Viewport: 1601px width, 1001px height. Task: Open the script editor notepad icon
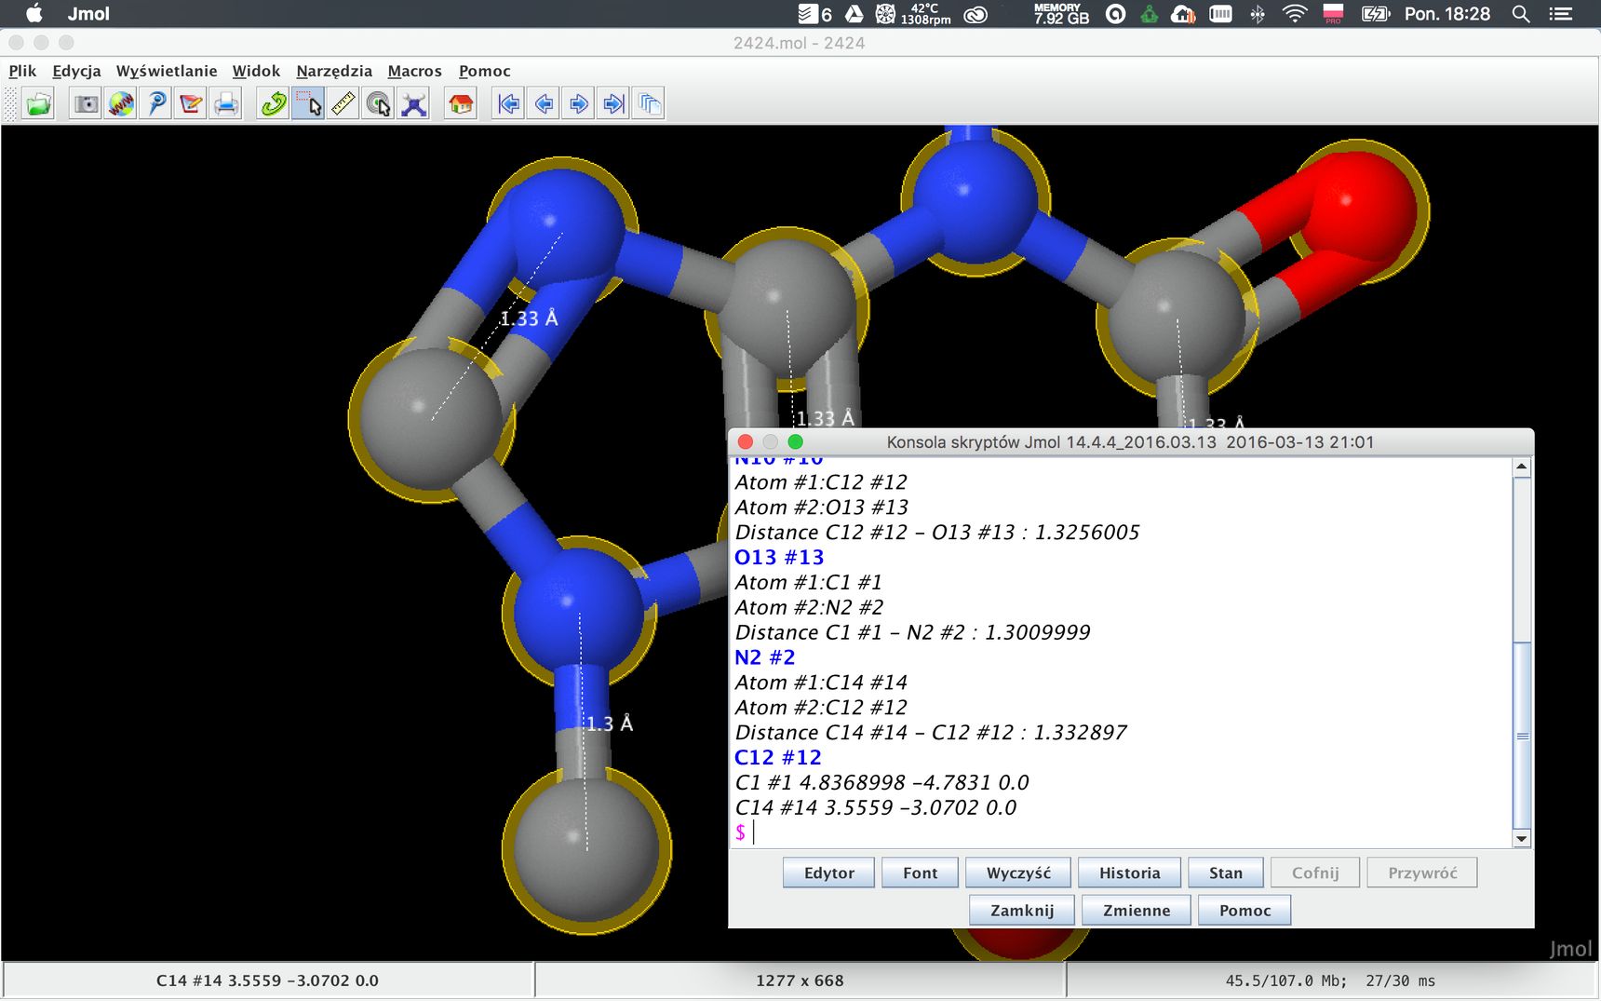(192, 103)
